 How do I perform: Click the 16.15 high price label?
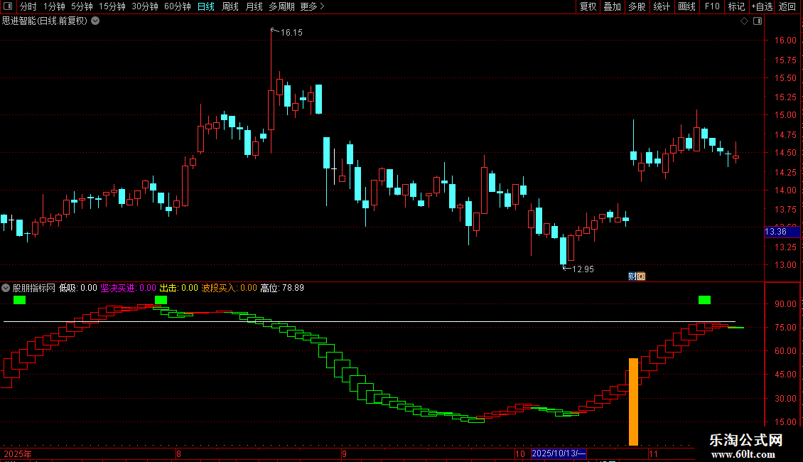pyautogui.click(x=291, y=32)
